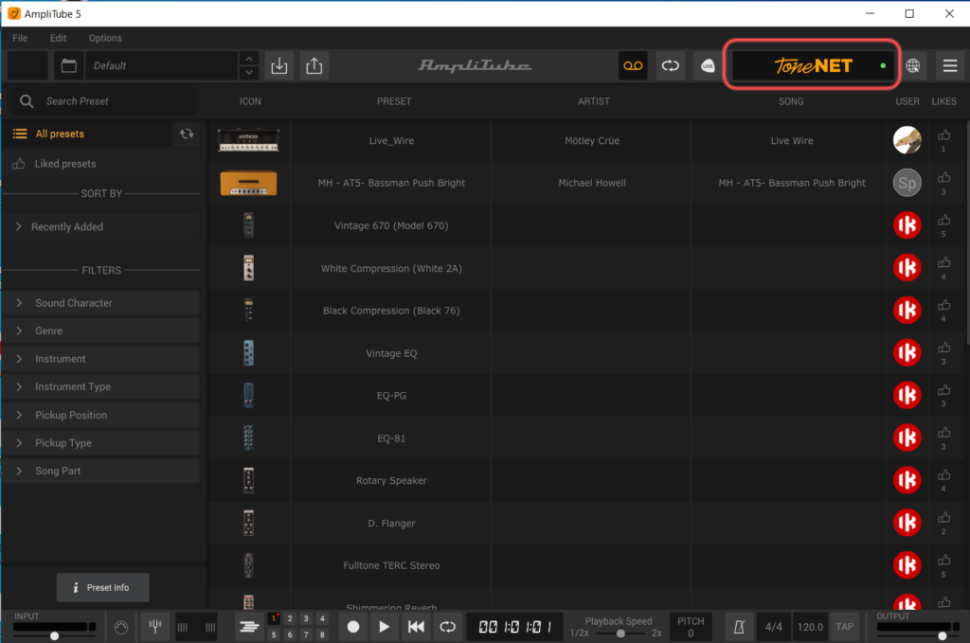Open the Options menu
The width and height of the screenshot is (970, 643).
coord(105,38)
